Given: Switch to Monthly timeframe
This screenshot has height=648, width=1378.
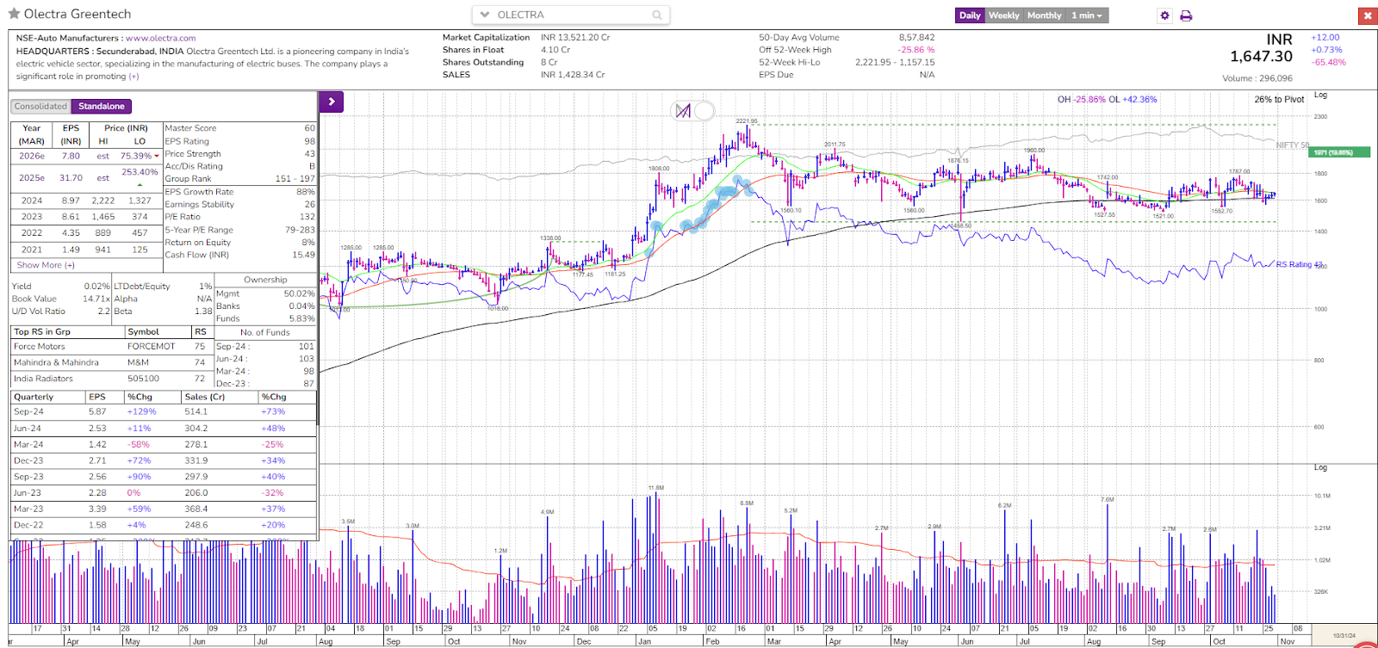Looking at the screenshot, I should [x=1044, y=15].
